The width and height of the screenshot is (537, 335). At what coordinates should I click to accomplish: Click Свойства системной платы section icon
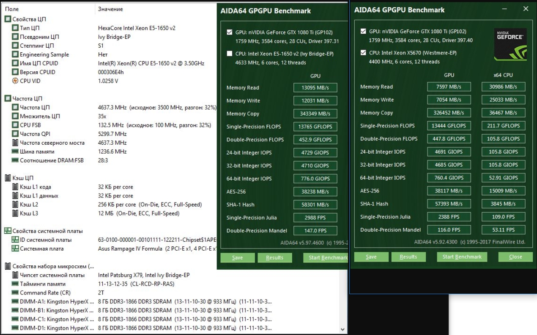(x=8, y=231)
